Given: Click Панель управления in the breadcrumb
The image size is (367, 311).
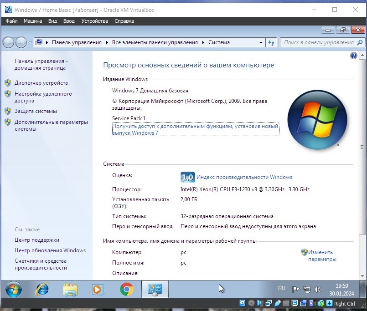Looking at the screenshot, I should [77, 42].
